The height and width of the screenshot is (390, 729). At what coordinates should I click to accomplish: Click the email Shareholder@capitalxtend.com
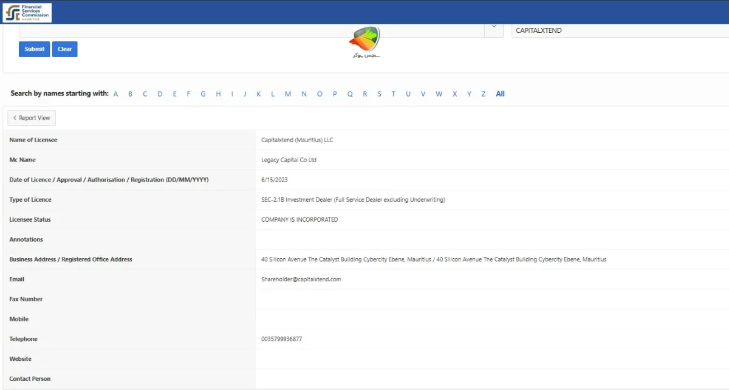coord(301,279)
